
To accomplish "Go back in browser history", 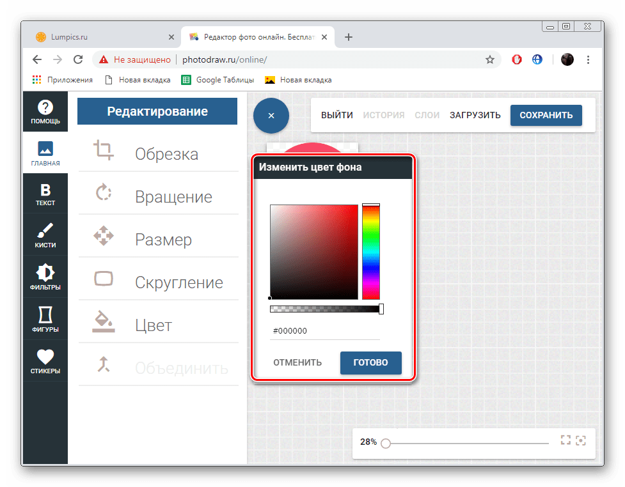I will point(37,59).
